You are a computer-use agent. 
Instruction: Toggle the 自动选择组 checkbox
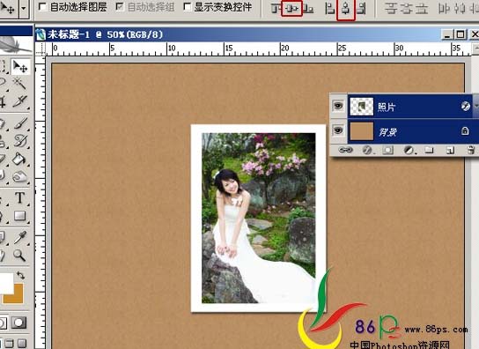(x=120, y=7)
